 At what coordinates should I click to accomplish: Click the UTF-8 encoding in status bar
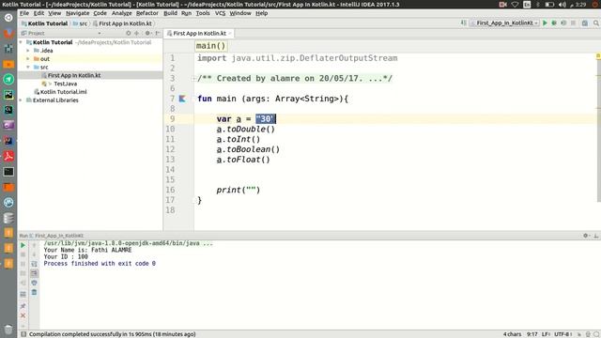562,334
